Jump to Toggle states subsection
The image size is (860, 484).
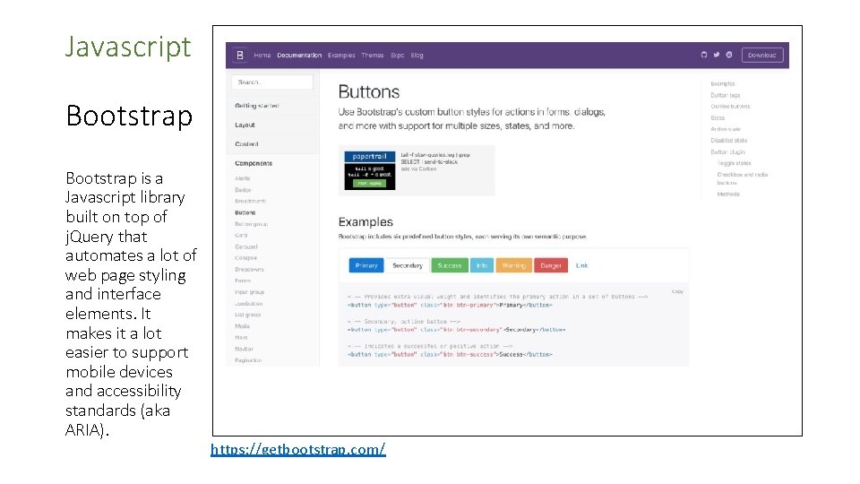click(x=734, y=163)
